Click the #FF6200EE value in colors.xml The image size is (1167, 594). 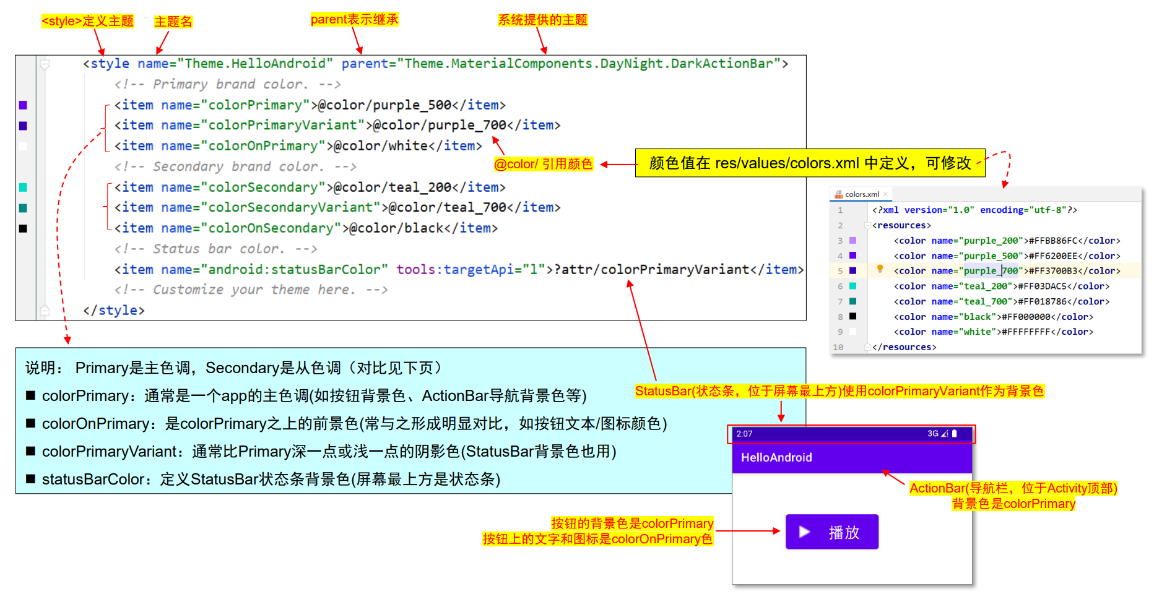[x=1055, y=256]
